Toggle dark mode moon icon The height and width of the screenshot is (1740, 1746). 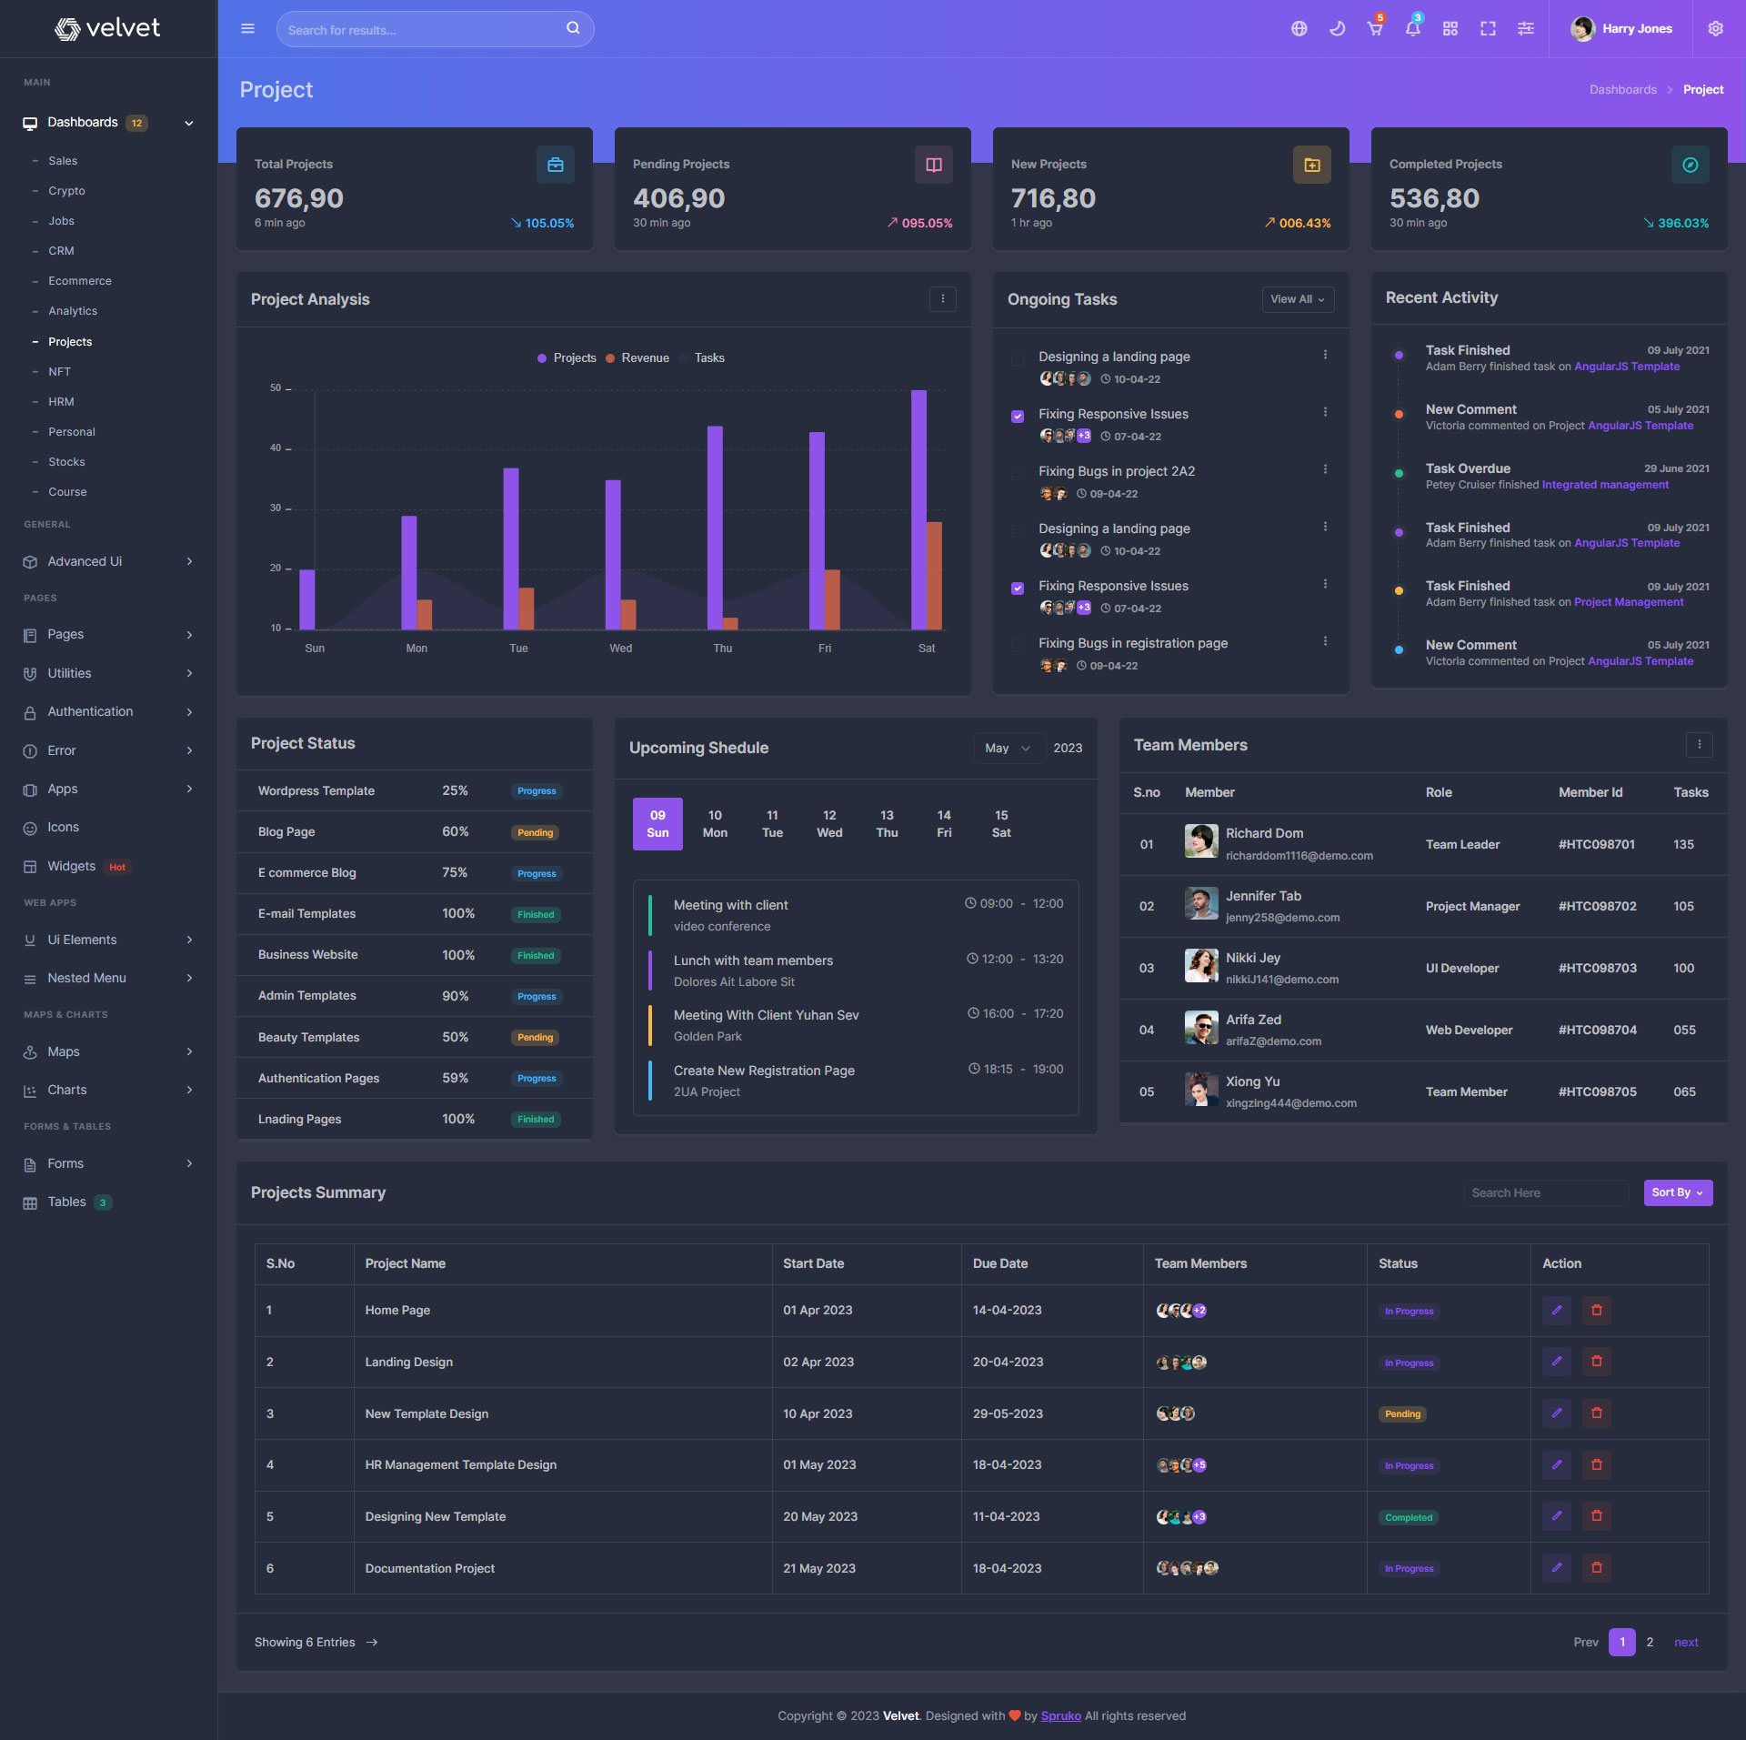[x=1337, y=29]
